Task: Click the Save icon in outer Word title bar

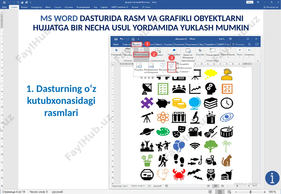Action: (x=4, y=3)
